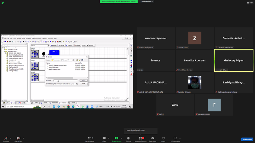Screen dimensions: 255x143
Task: Toggle the Record button
Action: (128, 139)
